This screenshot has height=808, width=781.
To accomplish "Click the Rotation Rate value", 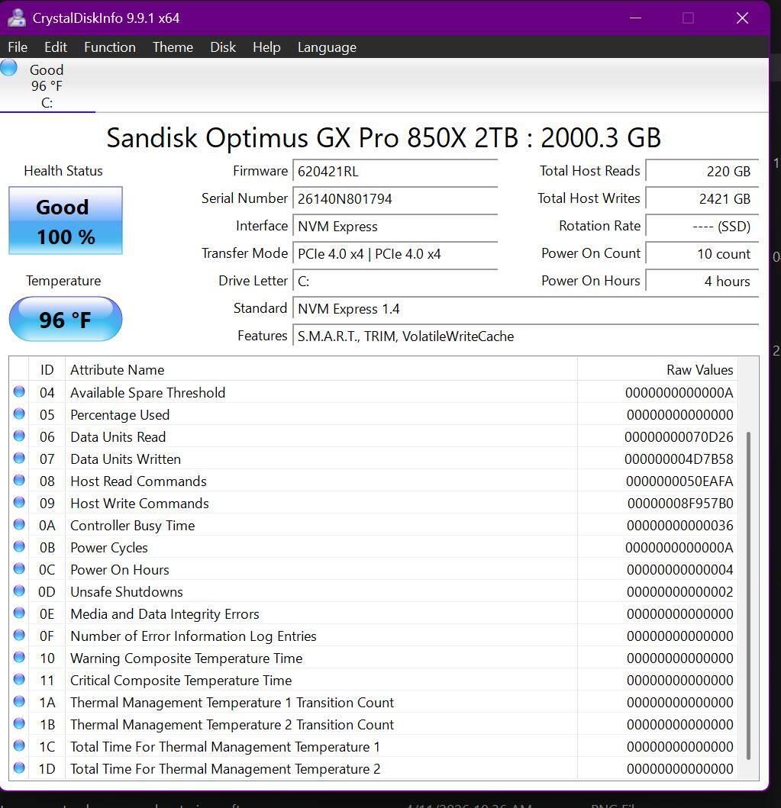I will coord(702,226).
